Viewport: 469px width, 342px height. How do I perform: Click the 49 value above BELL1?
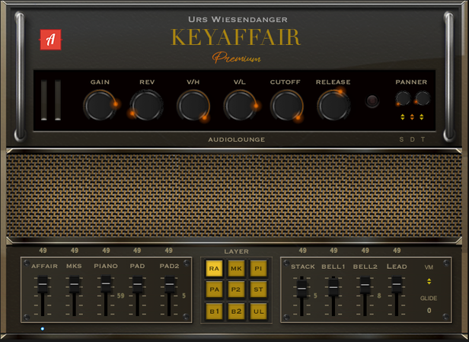click(x=333, y=251)
